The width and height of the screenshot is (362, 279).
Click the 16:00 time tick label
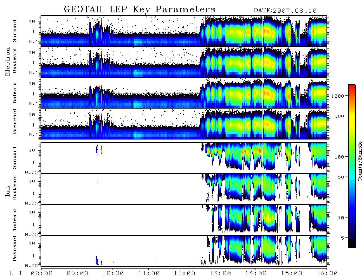click(327, 274)
